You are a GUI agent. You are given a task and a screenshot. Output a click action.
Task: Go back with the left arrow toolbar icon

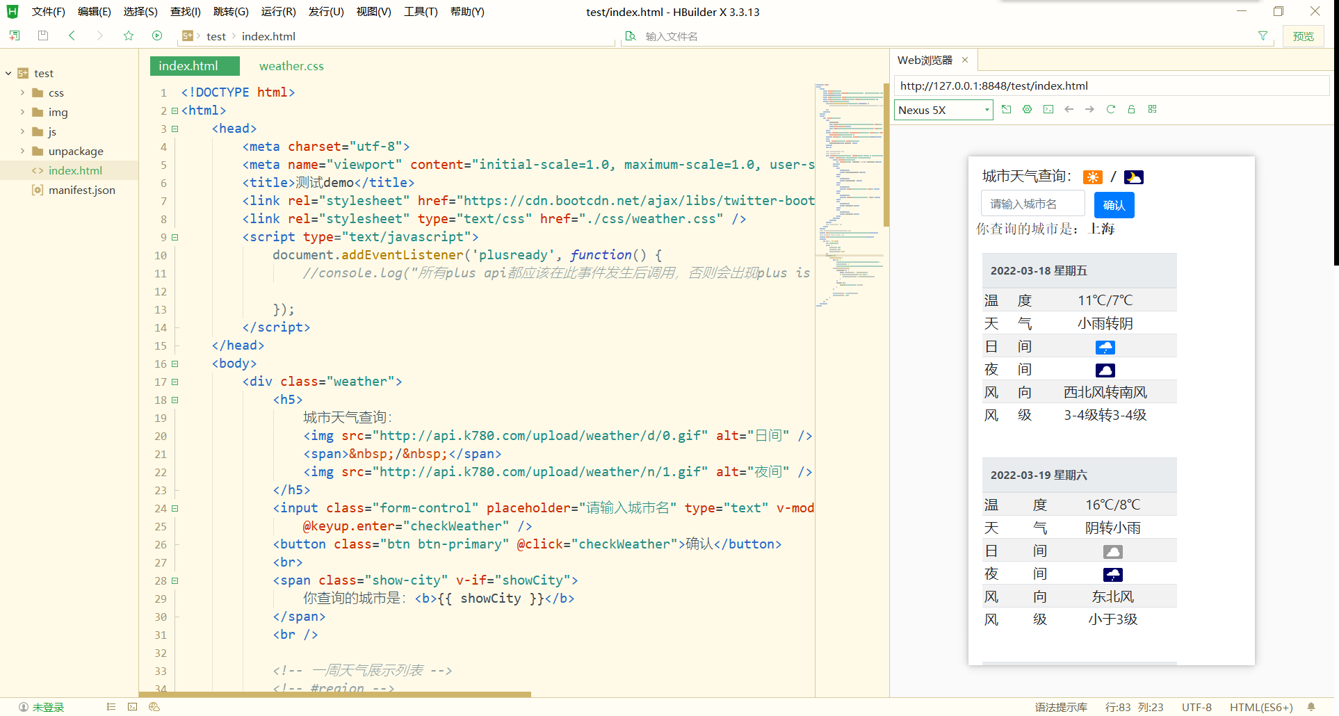pos(72,35)
